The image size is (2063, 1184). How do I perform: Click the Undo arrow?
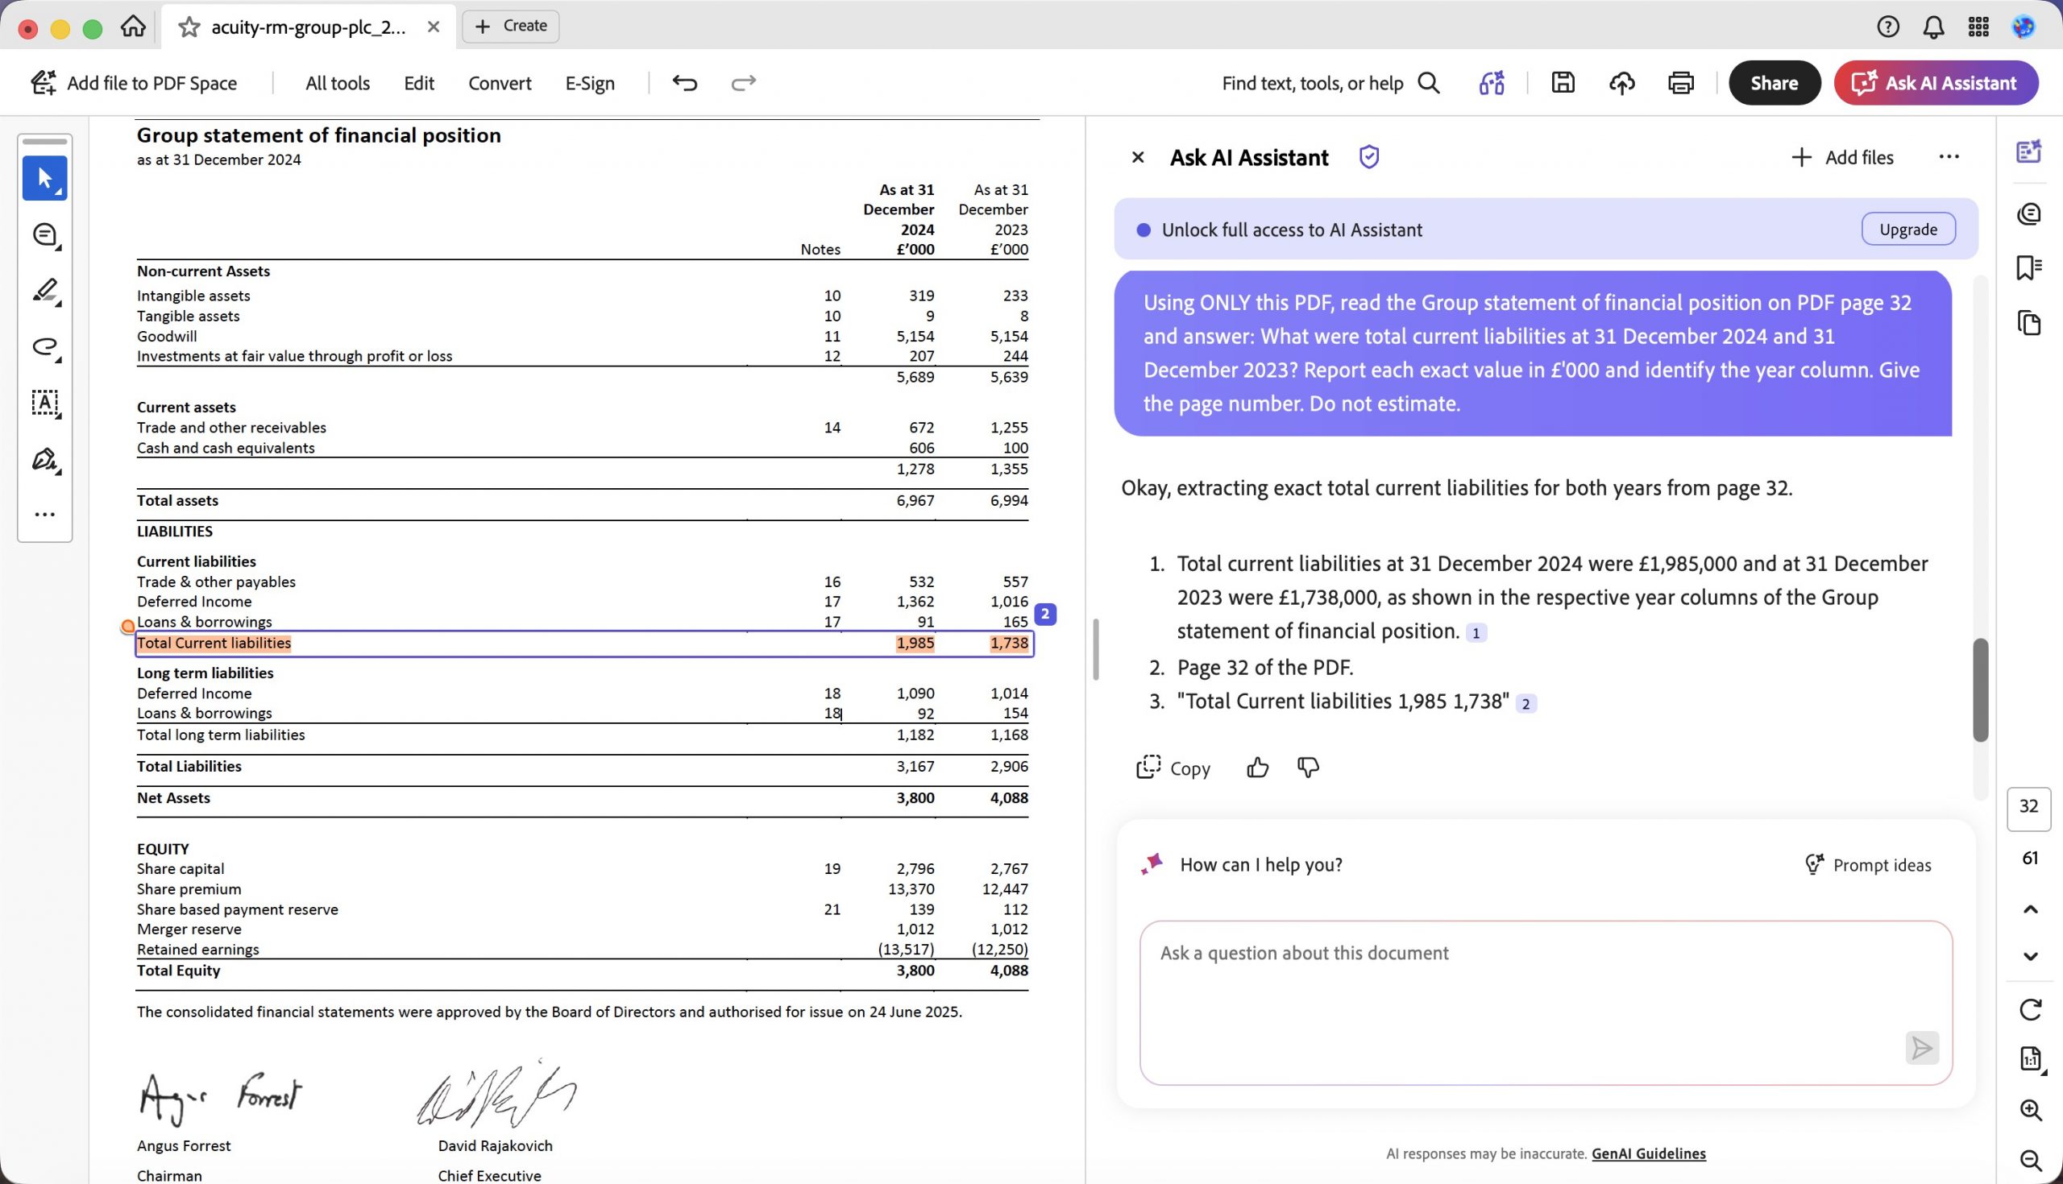coord(685,83)
